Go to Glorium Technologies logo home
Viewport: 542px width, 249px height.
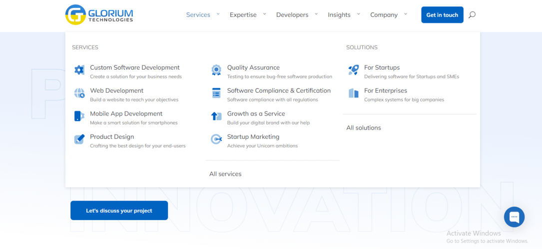click(x=99, y=14)
